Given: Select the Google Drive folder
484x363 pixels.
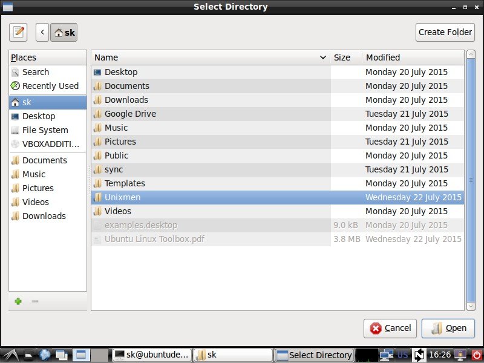Looking at the screenshot, I should coord(278,114).
